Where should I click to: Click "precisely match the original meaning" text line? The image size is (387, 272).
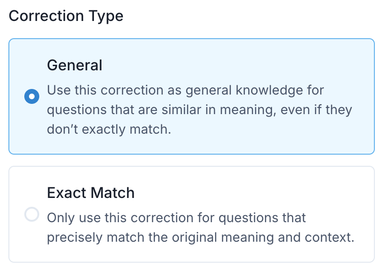pos(178,238)
